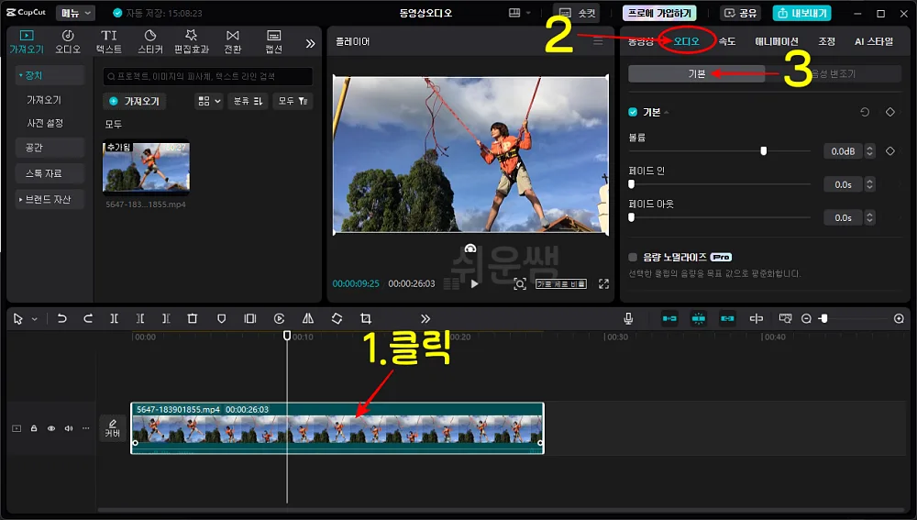Open the grid view mode dropdown
This screenshot has height=520, width=917.
209,101
